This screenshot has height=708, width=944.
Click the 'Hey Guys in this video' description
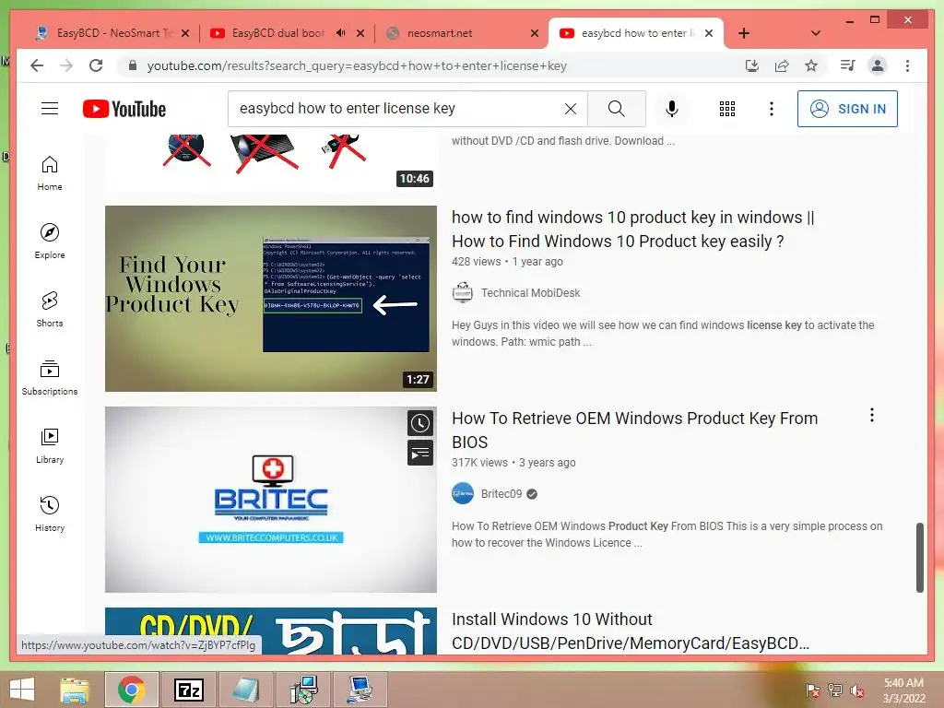point(663,334)
